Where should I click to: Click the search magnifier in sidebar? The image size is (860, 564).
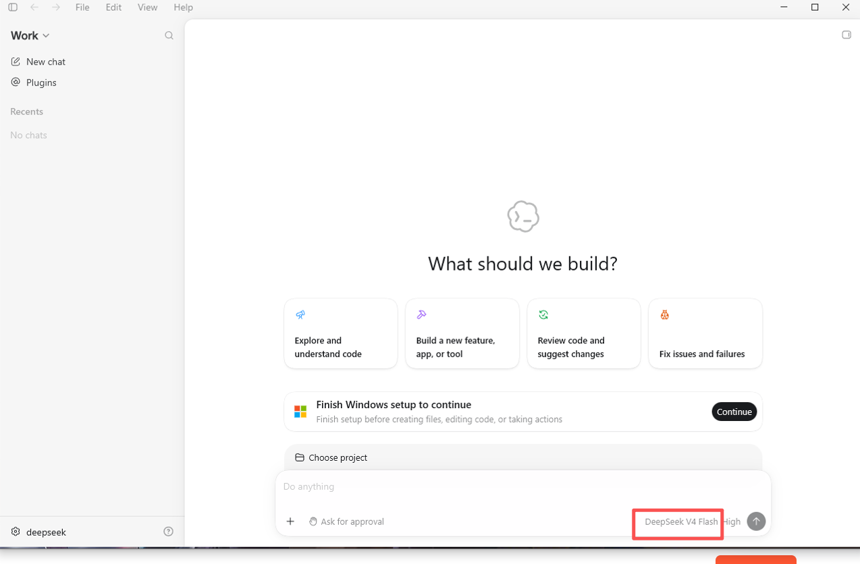coord(169,36)
